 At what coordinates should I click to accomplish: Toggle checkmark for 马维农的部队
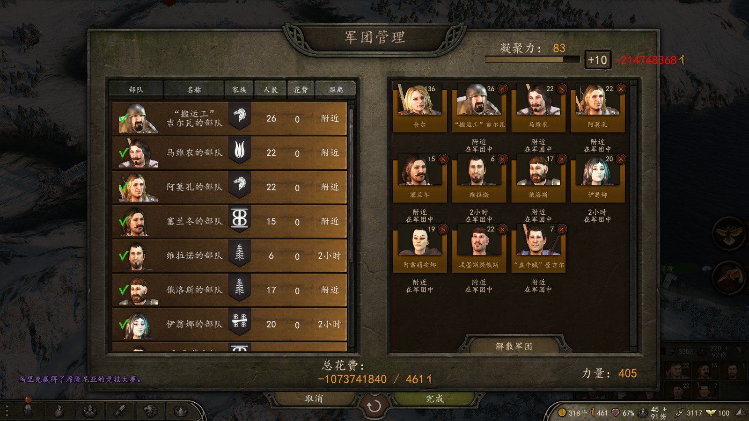(x=124, y=153)
